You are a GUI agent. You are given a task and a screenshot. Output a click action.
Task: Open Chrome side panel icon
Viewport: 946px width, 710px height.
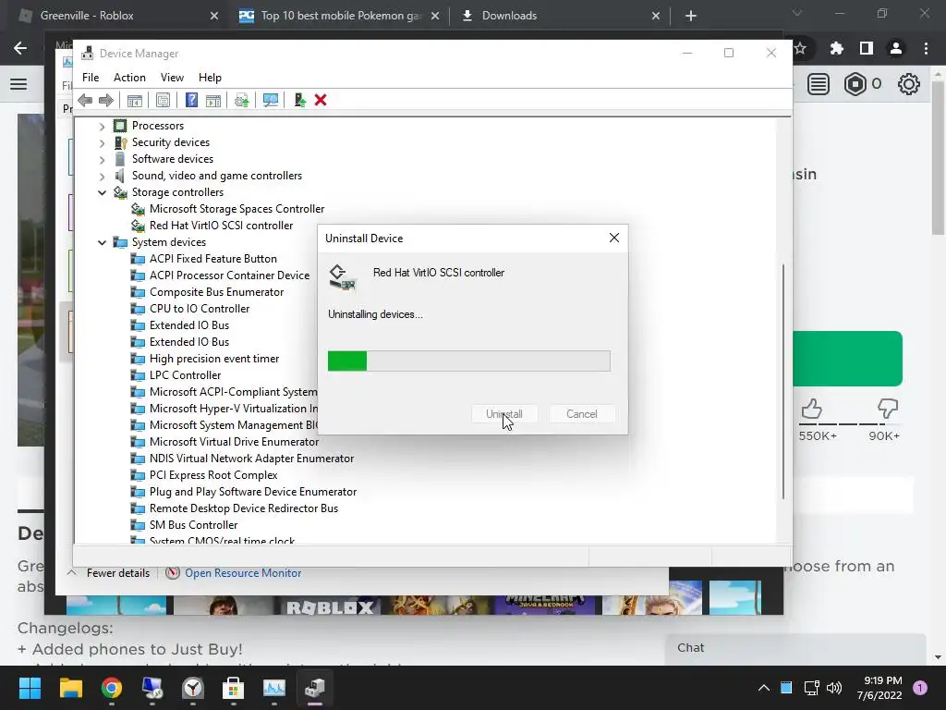[867, 48]
